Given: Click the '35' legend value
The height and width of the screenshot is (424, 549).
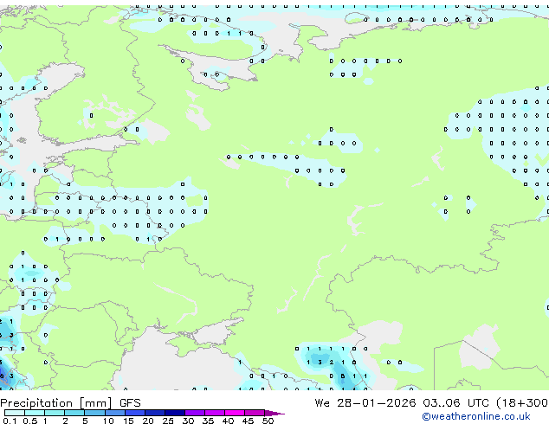Looking at the screenshot, I should click(x=208, y=421).
